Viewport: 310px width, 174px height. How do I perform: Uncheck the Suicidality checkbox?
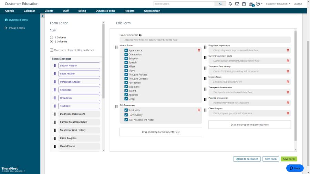[x=126, y=110]
